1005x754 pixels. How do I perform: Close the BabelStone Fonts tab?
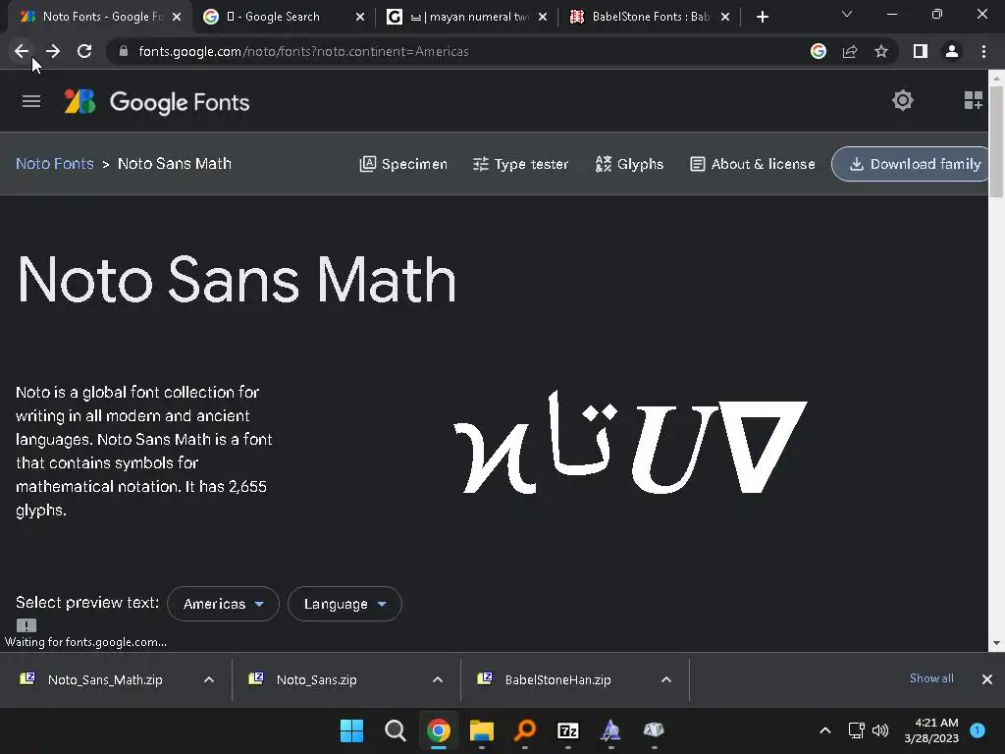[x=725, y=17]
